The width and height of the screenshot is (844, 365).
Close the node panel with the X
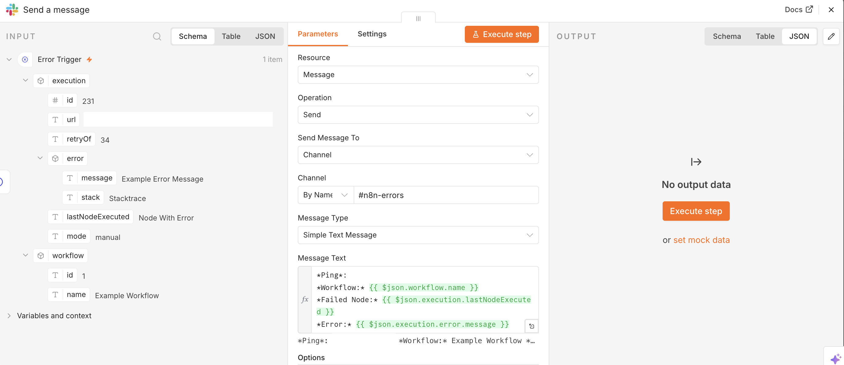coord(831,9)
